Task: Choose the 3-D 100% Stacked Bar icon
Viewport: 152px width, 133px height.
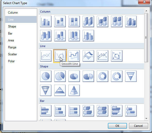Action: tap(102, 111)
